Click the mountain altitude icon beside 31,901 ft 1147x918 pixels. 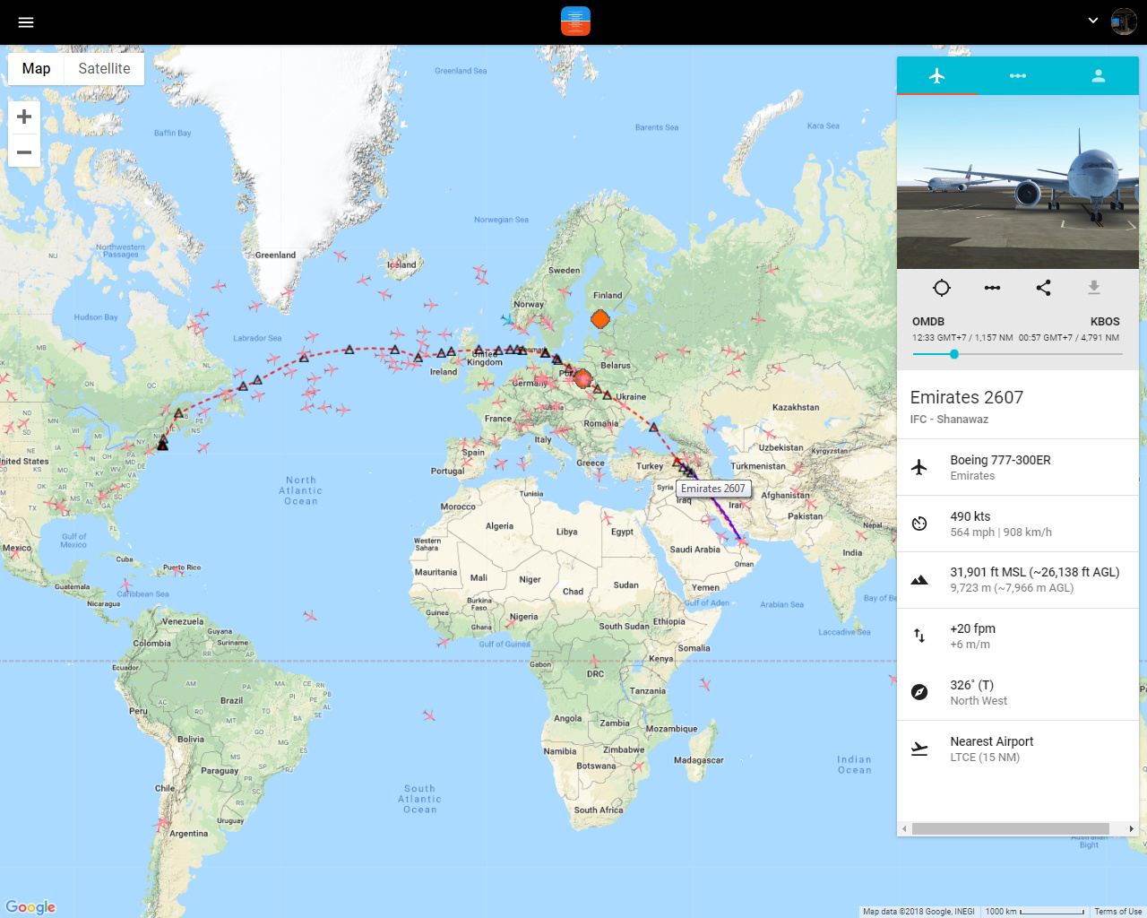coord(919,580)
